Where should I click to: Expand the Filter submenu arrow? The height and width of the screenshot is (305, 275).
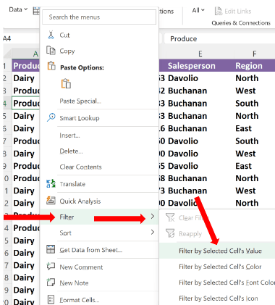pos(153,217)
